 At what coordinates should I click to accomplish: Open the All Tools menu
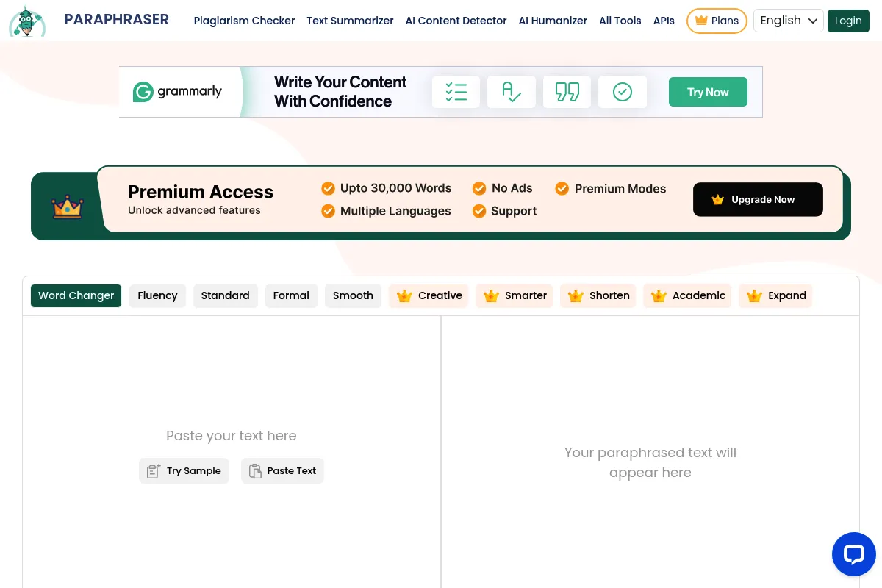(x=620, y=21)
